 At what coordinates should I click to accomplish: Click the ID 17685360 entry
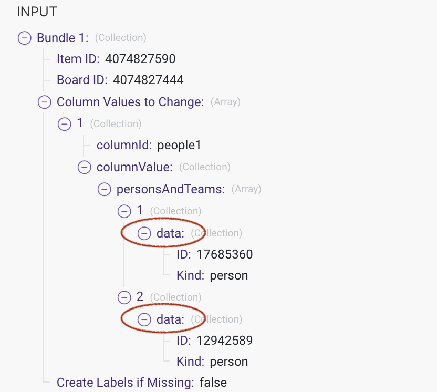click(215, 254)
